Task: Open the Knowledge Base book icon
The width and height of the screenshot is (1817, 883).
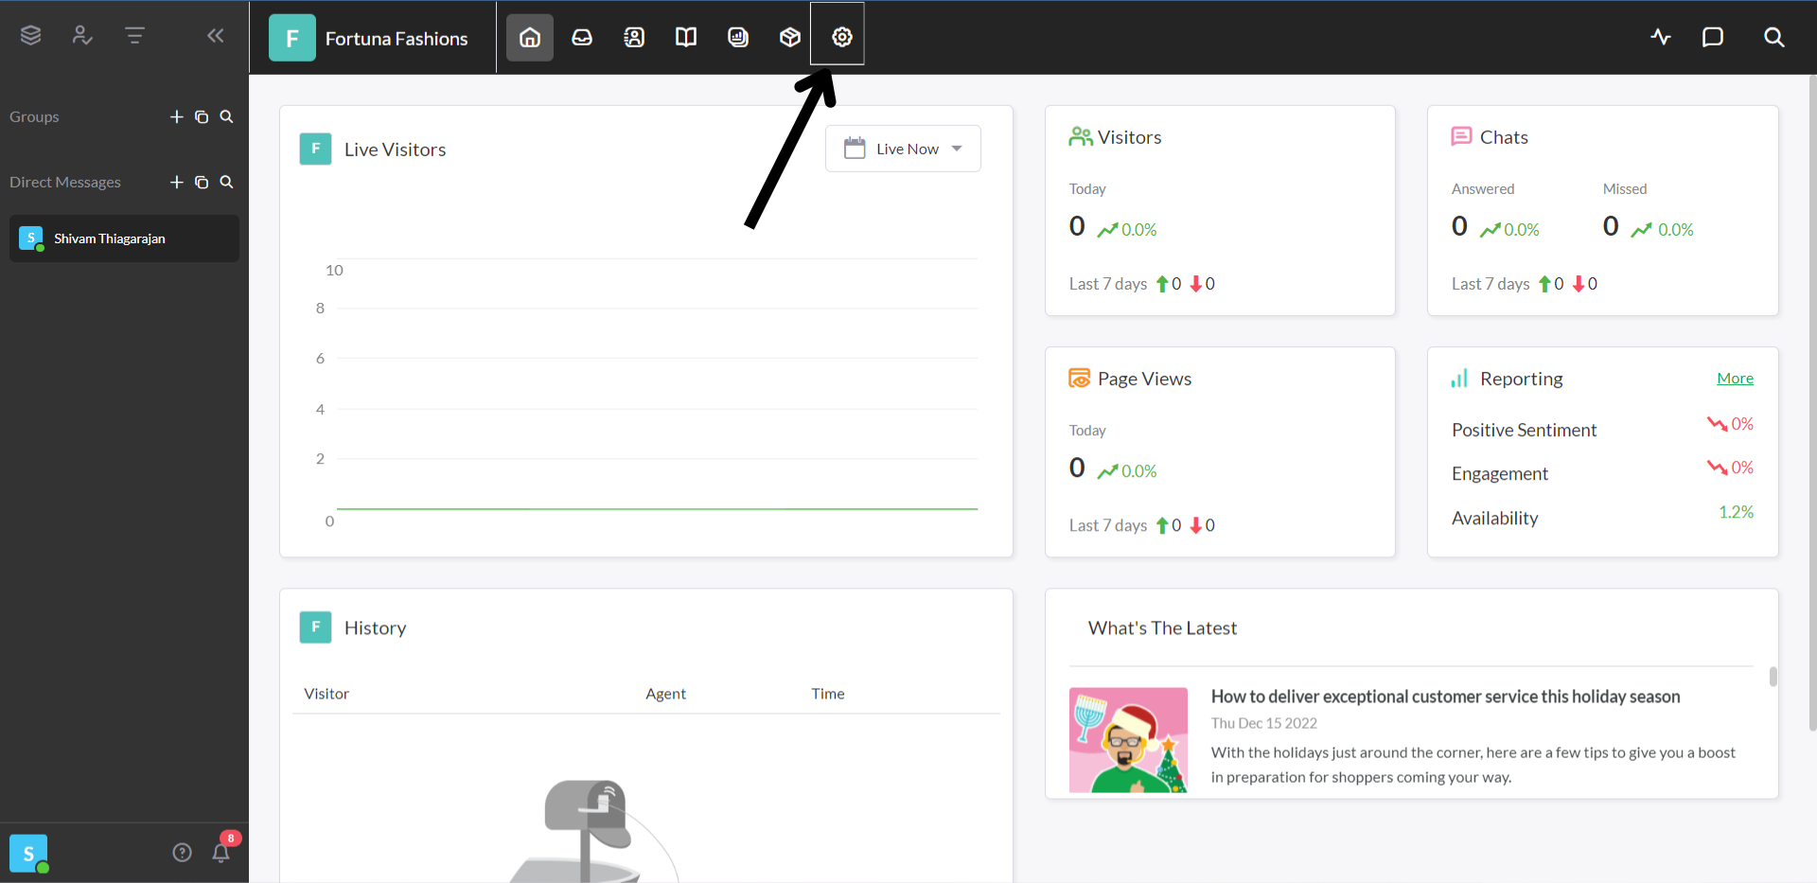Action: click(686, 37)
